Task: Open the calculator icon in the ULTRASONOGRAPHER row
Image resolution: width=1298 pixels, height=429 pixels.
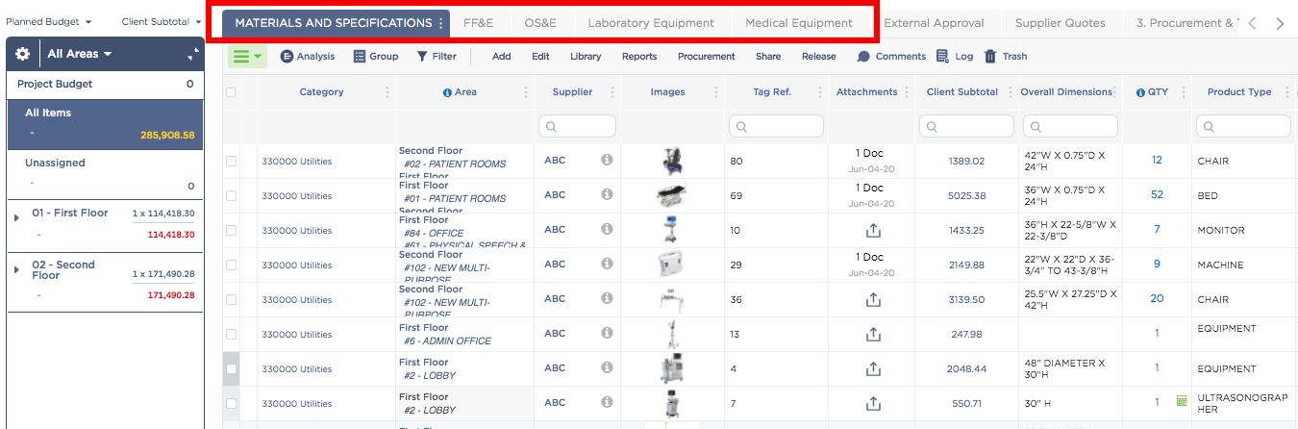Action: [x=1182, y=401]
